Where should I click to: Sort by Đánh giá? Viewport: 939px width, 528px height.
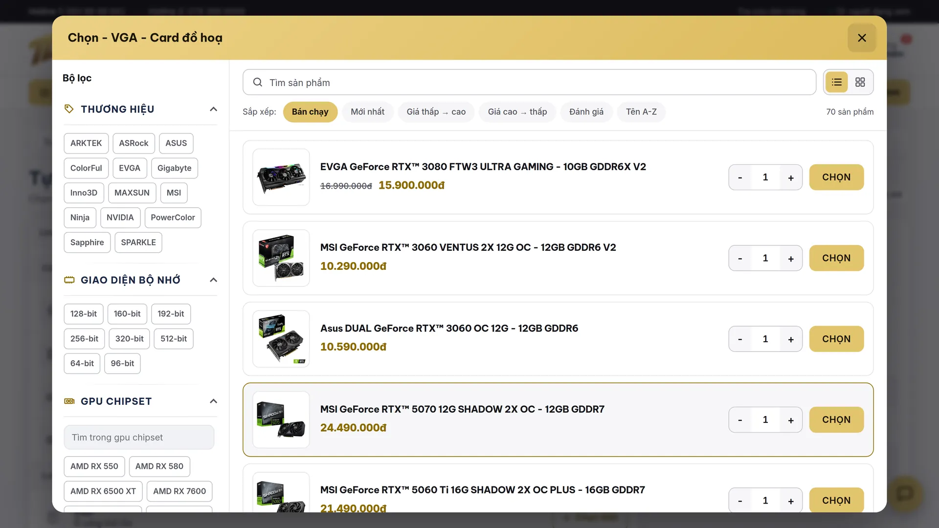pos(586,112)
